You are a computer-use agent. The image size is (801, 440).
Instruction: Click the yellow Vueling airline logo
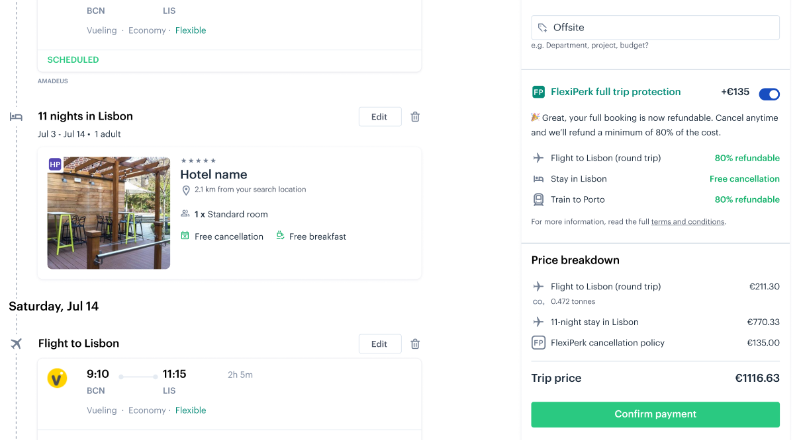[57, 378]
